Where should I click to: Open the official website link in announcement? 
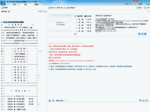click(109, 31)
